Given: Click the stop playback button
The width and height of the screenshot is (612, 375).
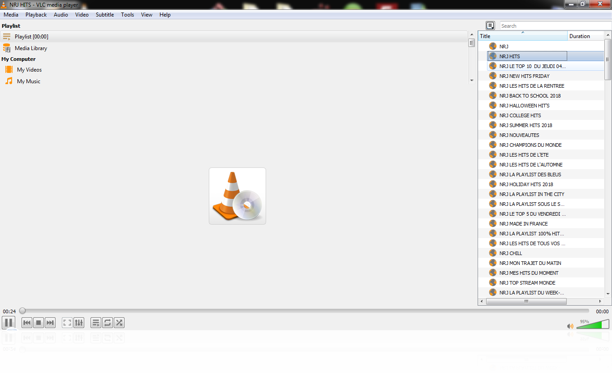Looking at the screenshot, I should point(39,323).
